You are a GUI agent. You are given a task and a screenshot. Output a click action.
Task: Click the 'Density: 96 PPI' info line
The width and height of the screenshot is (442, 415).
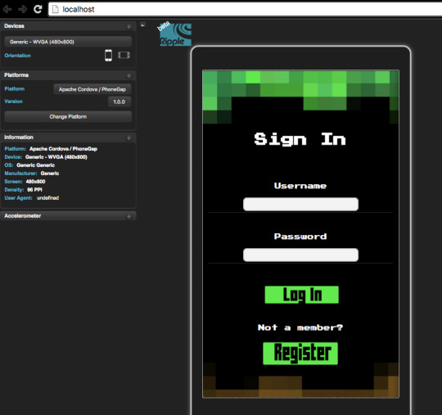pos(24,190)
